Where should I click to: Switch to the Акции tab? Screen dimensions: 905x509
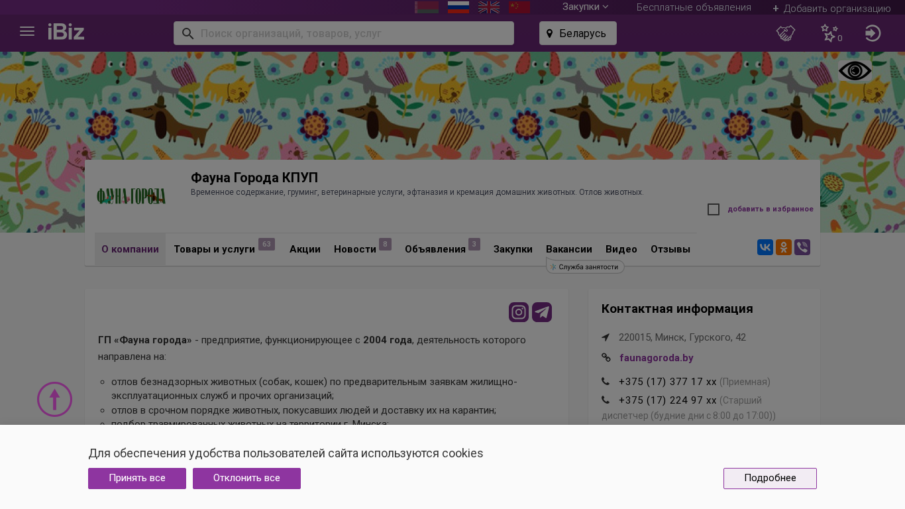tap(305, 249)
